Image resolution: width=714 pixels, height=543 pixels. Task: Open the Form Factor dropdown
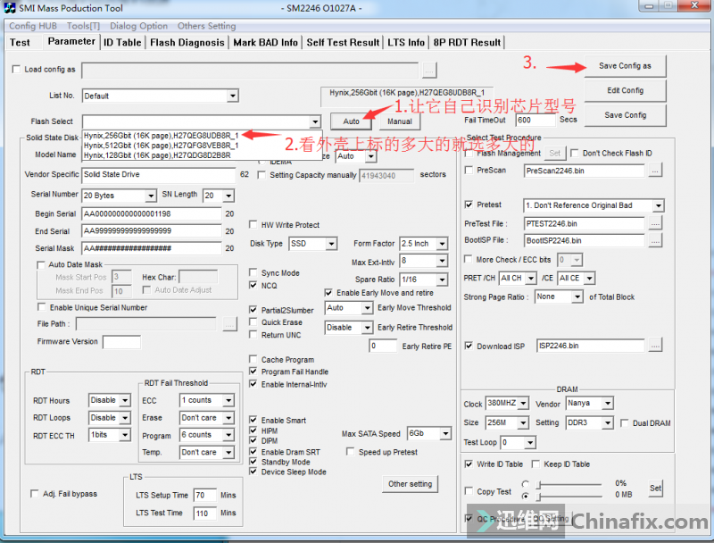click(442, 244)
